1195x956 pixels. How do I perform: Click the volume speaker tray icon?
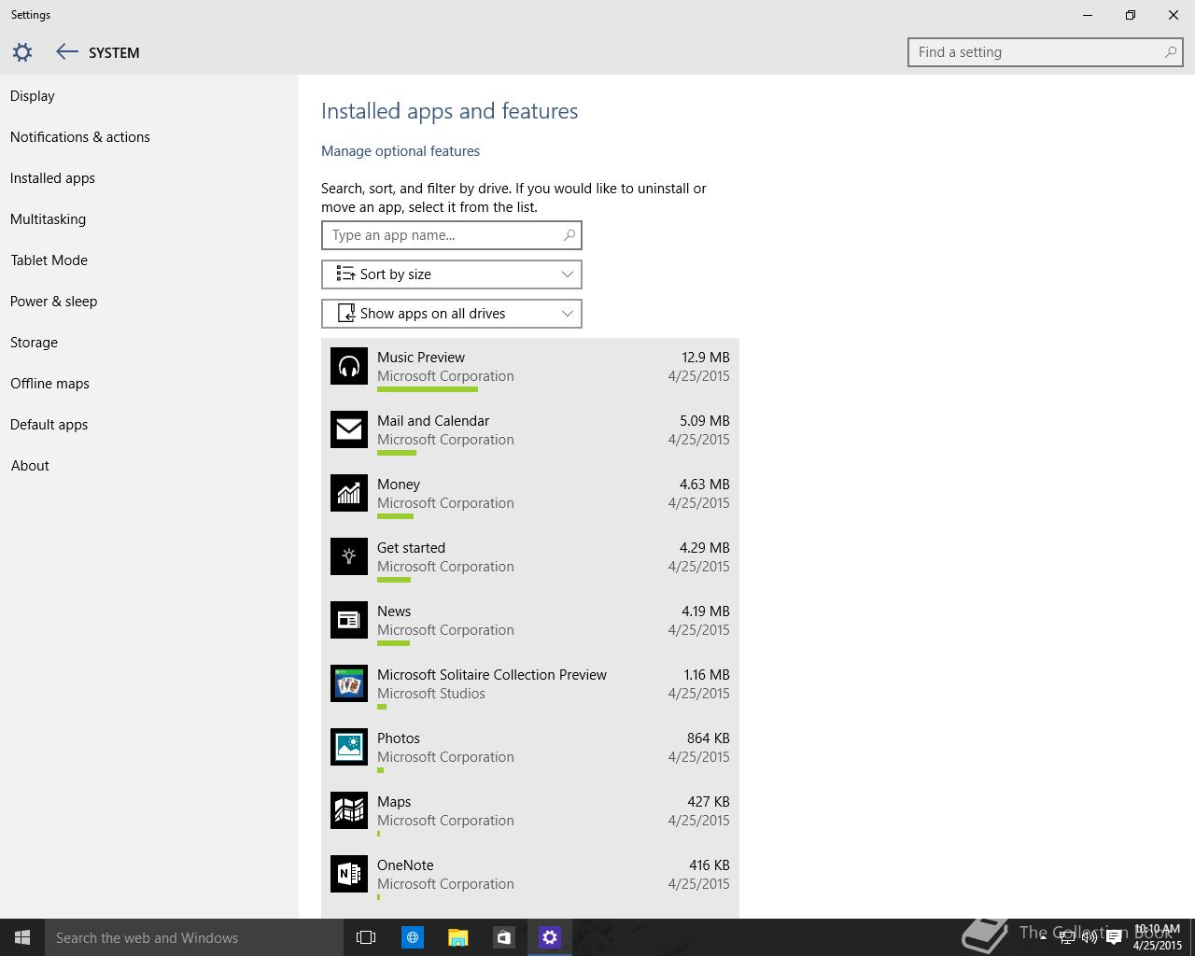tap(1090, 938)
